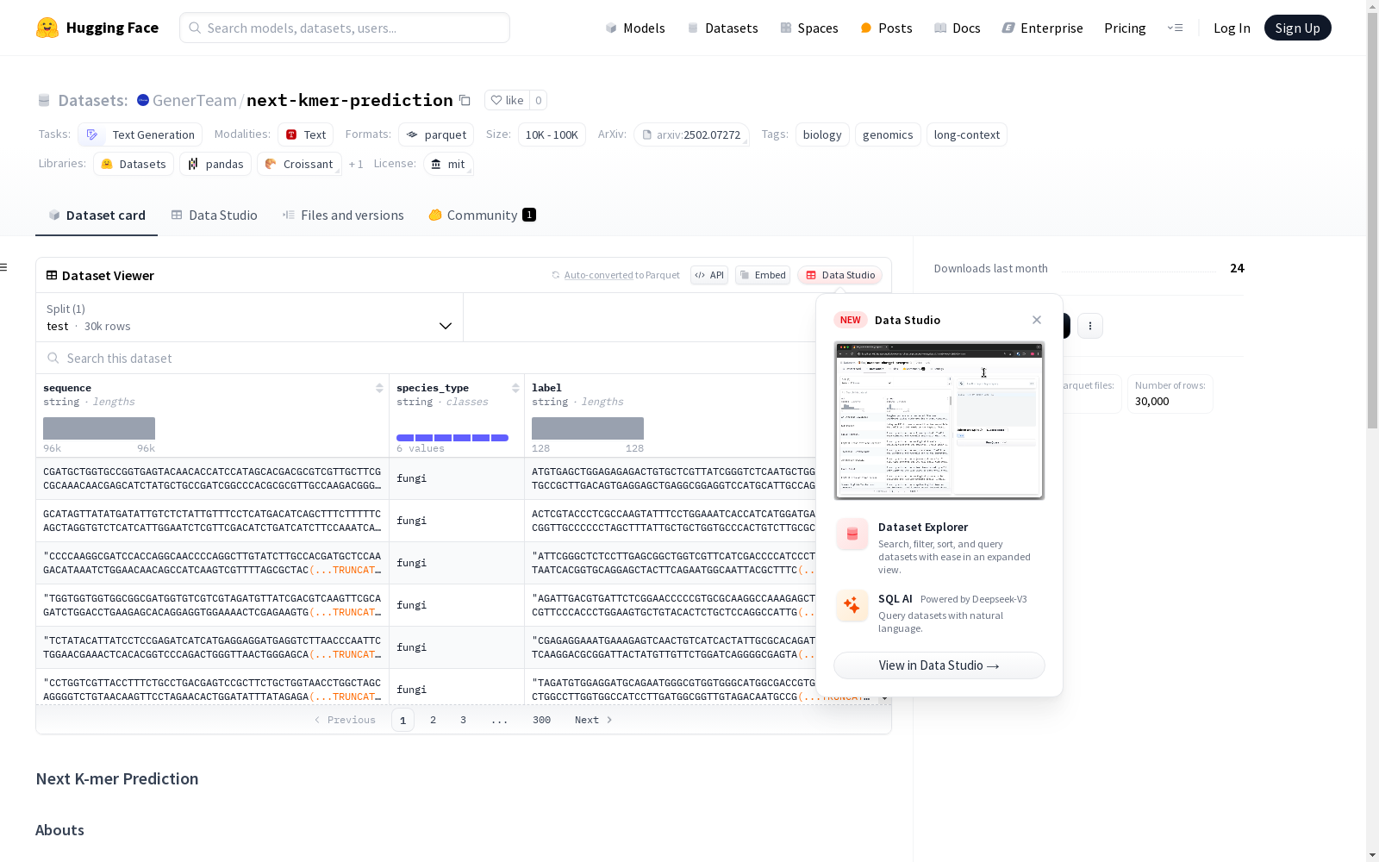The width and height of the screenshot is (1379, 862).
Task: Copy dataset name with the copy icon
Action: tap(465, 100)
